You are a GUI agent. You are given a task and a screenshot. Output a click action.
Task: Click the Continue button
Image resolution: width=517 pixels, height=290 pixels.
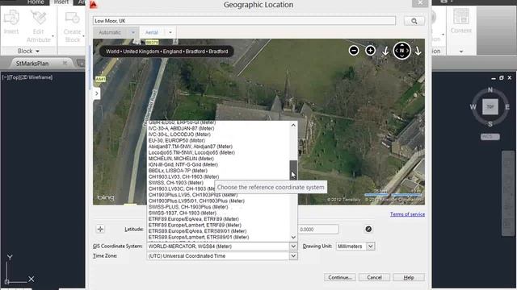339,277
